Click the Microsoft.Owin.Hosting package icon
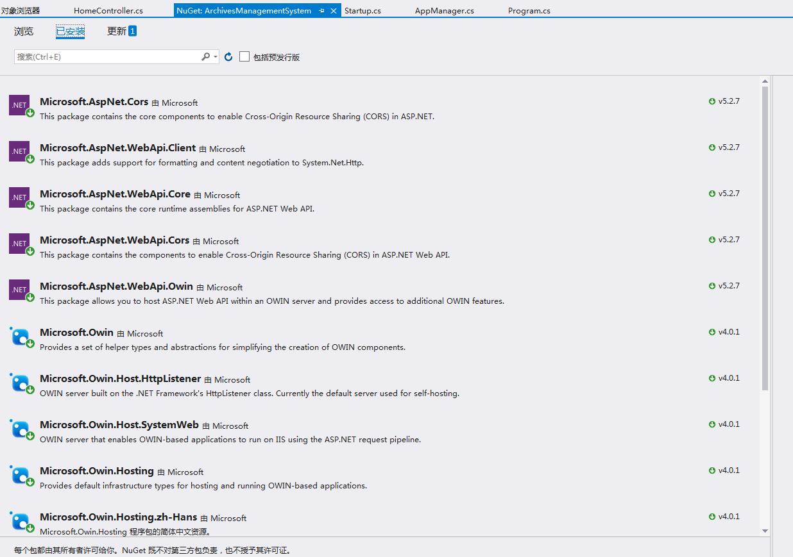 point(21,475)
